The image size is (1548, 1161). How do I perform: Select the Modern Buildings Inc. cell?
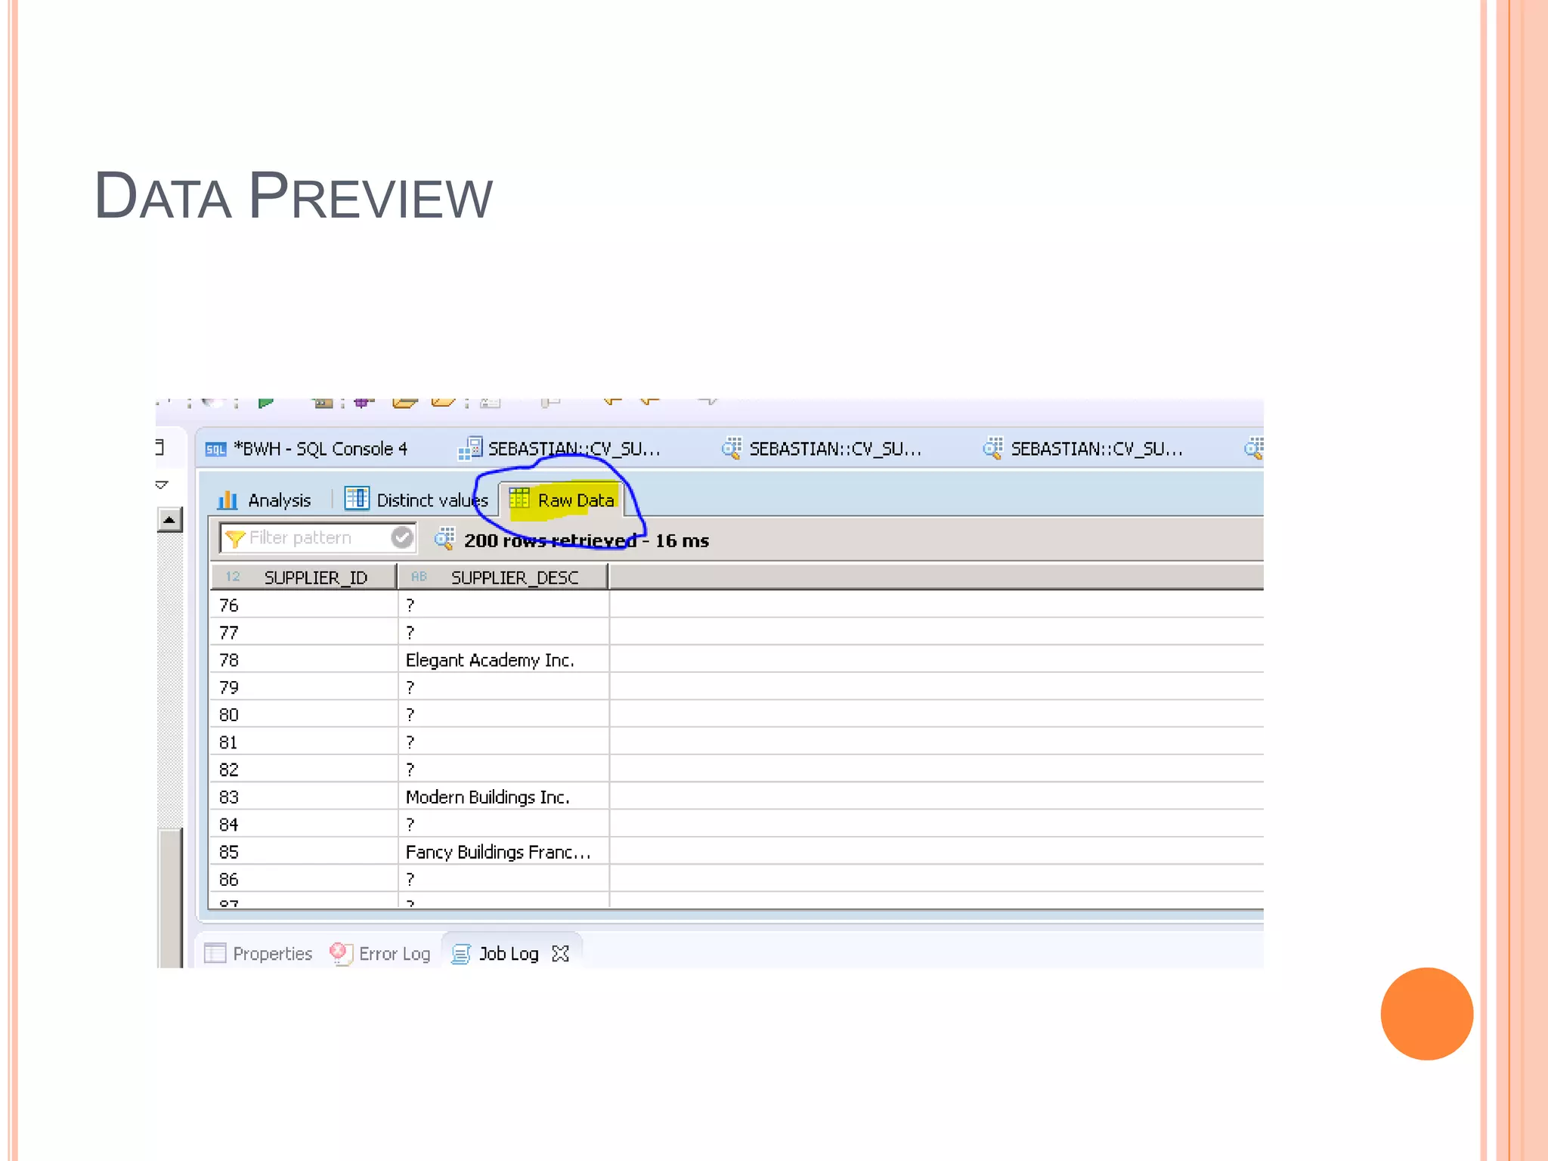[x=503, y=797]
